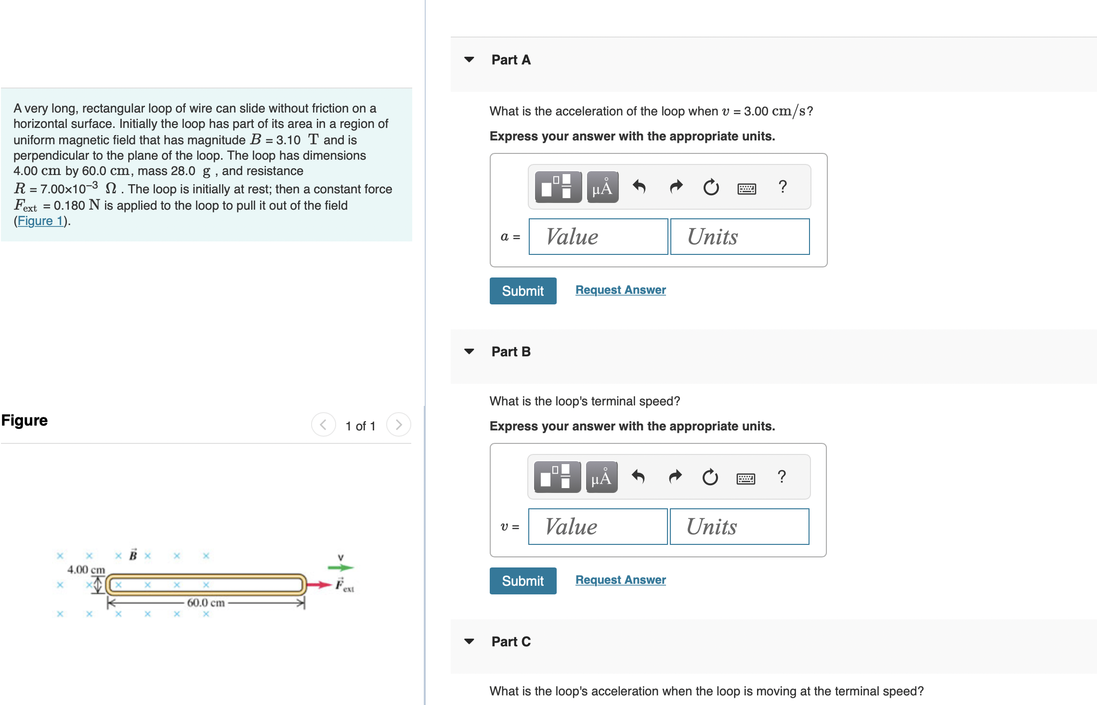Open help question mark in Part A
1097x705 pixels.
(x=783, y=187)
